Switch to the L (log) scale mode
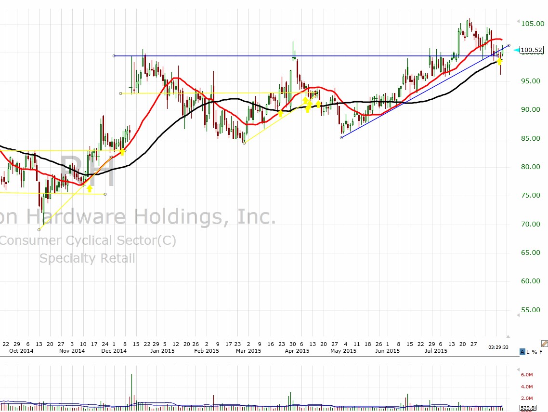 (528, 352)
